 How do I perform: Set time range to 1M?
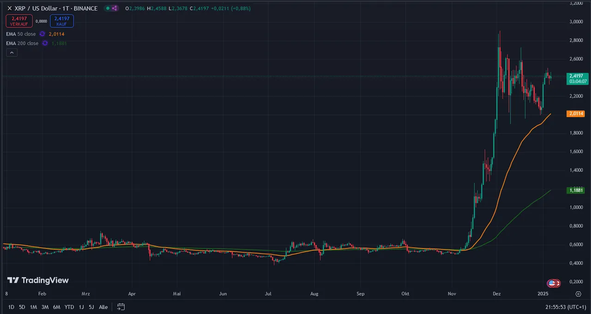tap(33, 307)
